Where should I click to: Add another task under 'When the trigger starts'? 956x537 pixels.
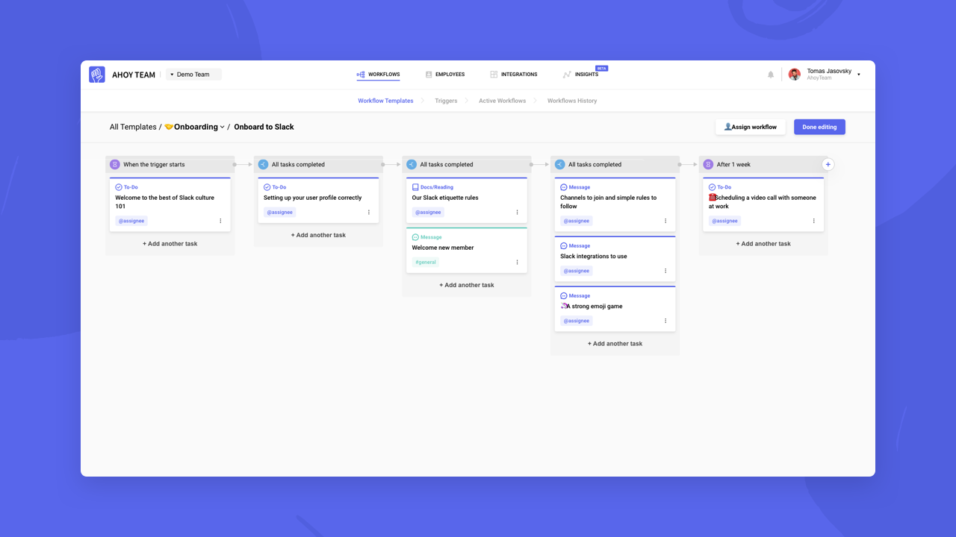point(170,244)
